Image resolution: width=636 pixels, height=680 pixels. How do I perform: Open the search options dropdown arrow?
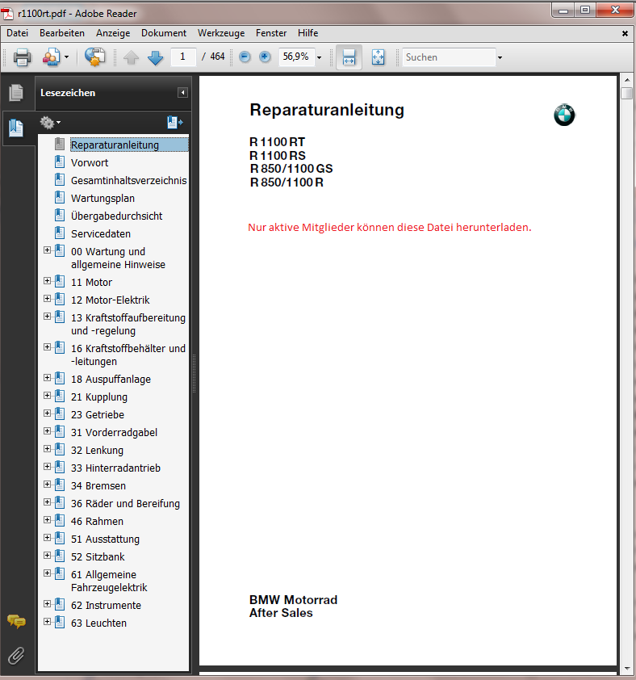[x=500, y=57]
